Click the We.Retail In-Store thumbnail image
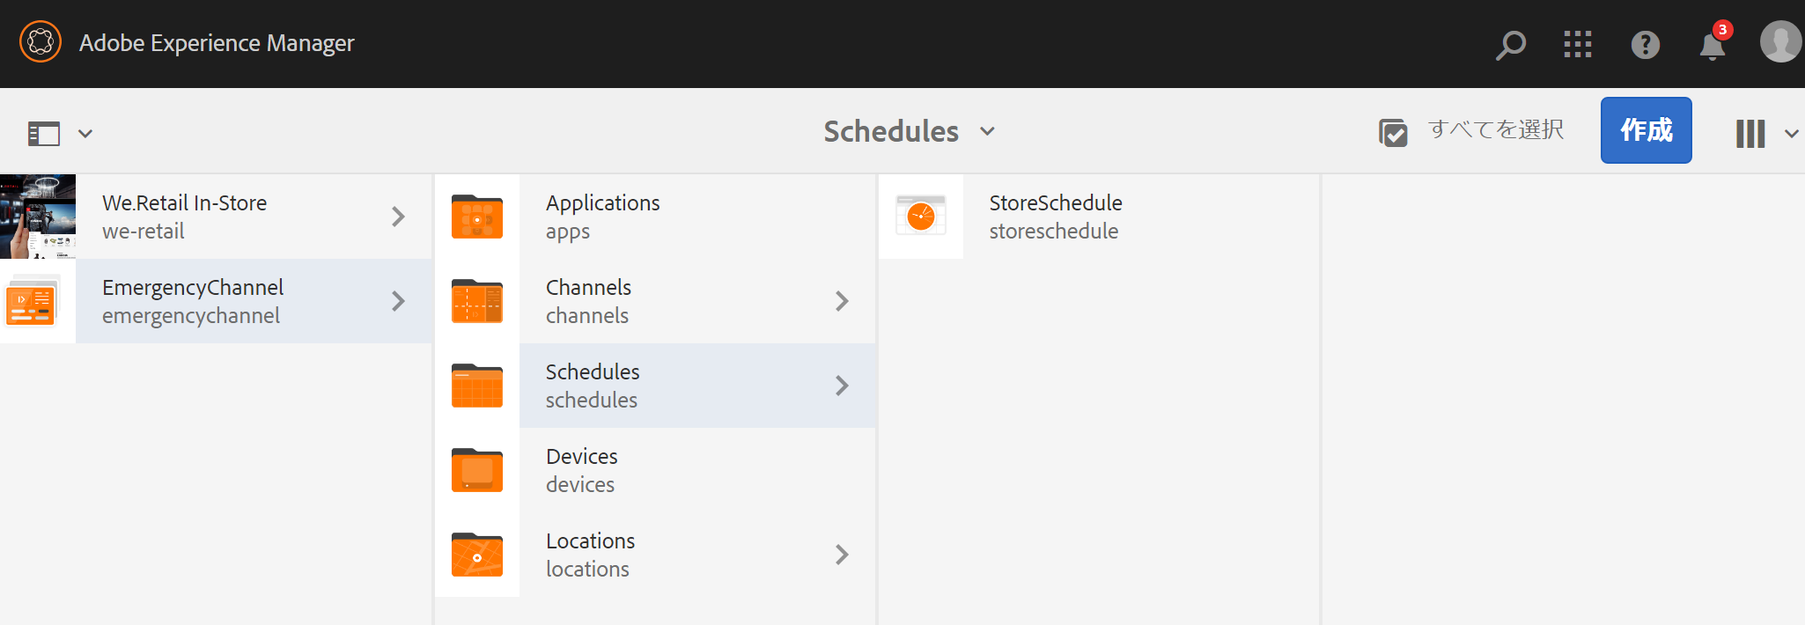The height and width of the screenshot is (625, 1805). 38,217
